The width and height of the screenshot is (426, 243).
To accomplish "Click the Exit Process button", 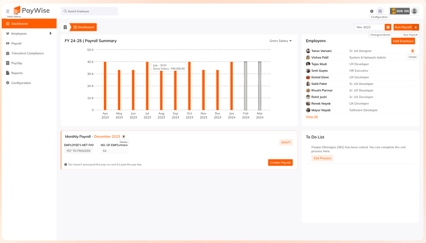I will tap(322, 158).
